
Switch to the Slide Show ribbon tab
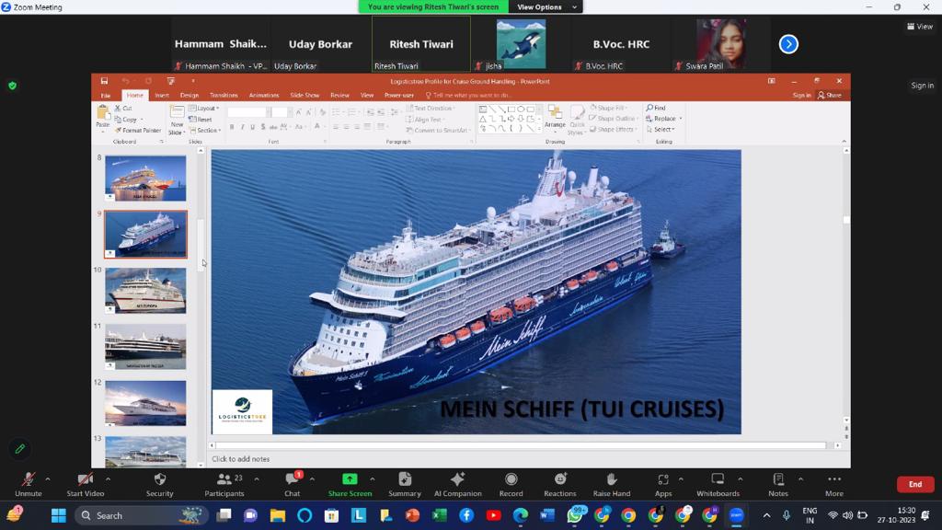coord(304,96)
